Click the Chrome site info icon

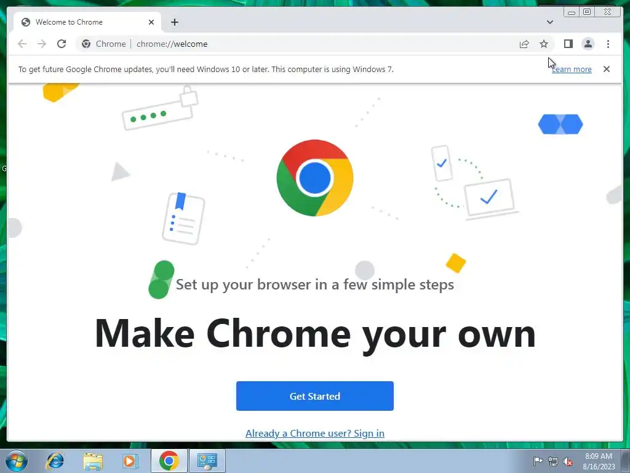[x=86, y=44]
